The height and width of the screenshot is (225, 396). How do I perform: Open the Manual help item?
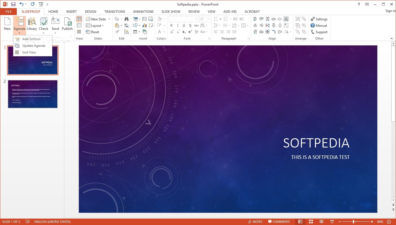[x=319, y=25]
